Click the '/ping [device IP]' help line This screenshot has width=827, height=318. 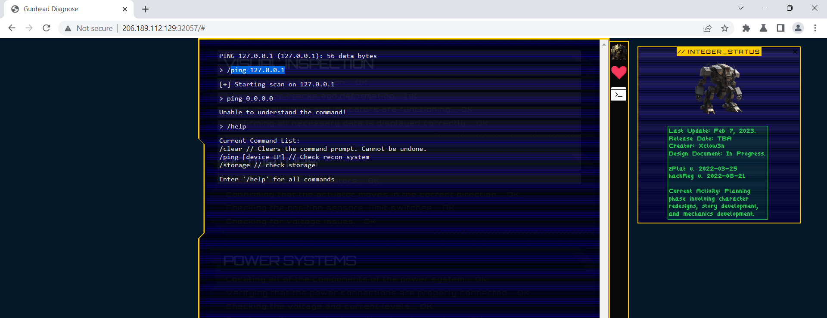[x=294, y=157]
